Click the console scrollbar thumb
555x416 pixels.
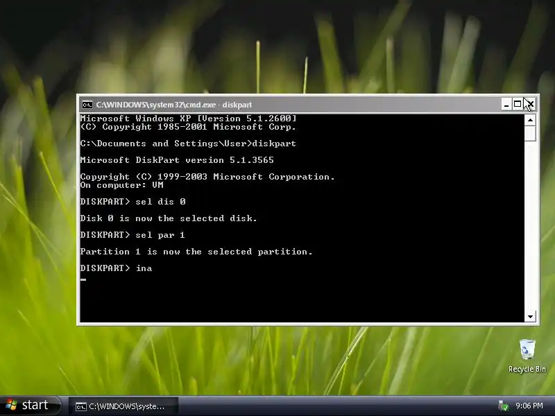pyautogui.click(x=530, y=133)
